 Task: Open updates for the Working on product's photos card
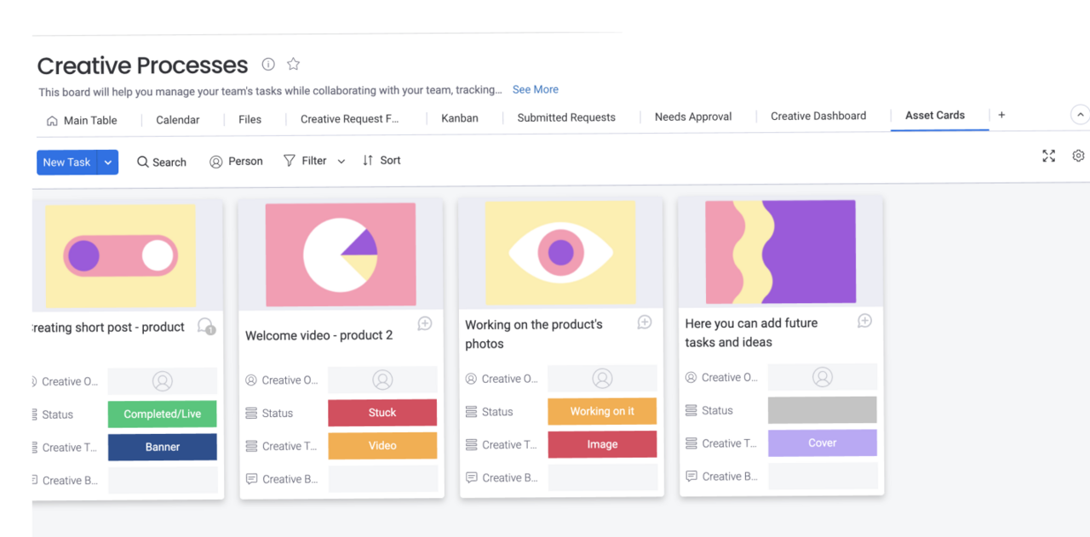pyautogui.click(x=645, y=322)
